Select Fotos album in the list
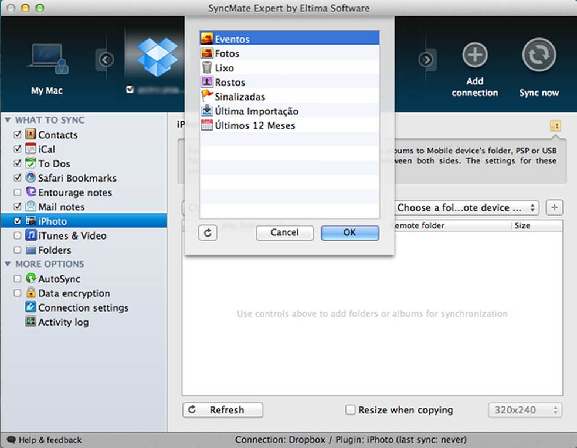The image size is (577, 448). [290, 53]
